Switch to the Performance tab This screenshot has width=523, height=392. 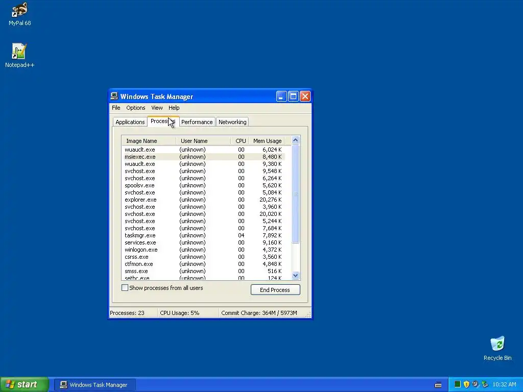click(x=197, y=122)
